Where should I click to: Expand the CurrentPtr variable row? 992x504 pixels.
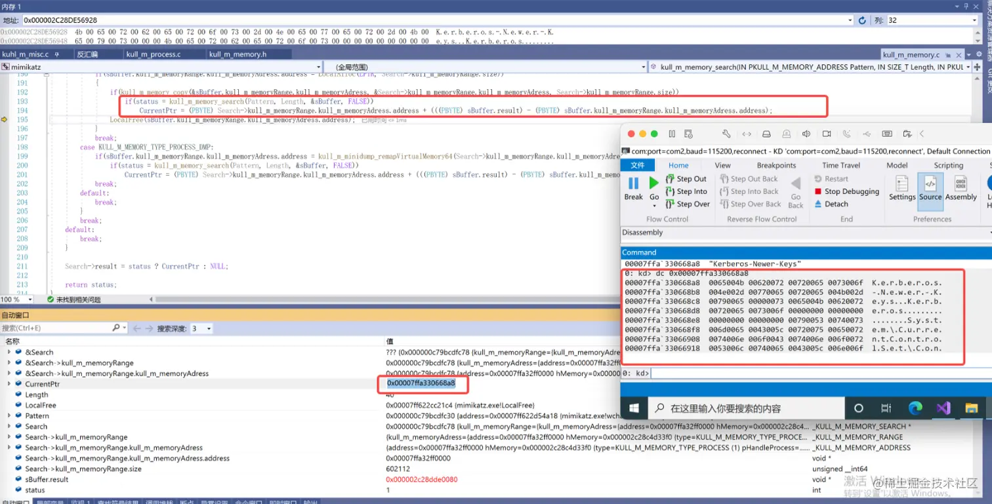coord(9,384)
